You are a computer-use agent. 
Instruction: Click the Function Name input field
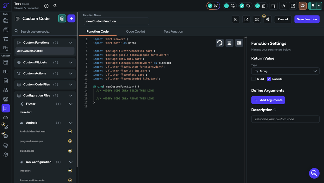(x=116, y=21)
